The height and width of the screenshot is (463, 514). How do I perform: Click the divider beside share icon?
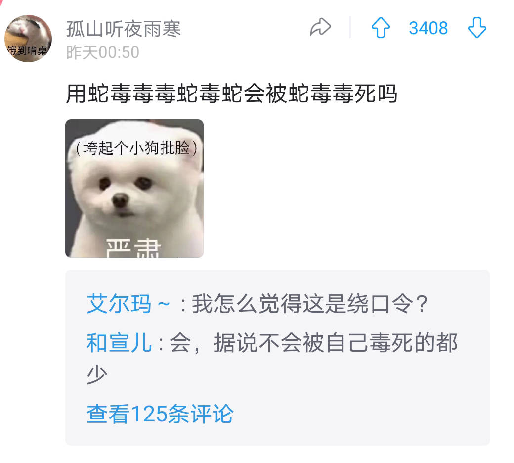click(x=350, y=27)
